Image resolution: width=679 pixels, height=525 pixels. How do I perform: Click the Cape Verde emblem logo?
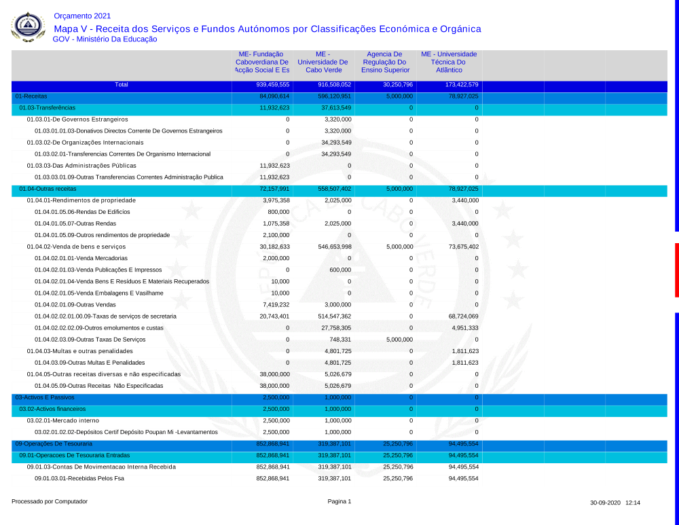29,28
